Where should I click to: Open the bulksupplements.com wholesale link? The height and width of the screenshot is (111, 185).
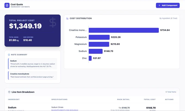tap(65, 110)
